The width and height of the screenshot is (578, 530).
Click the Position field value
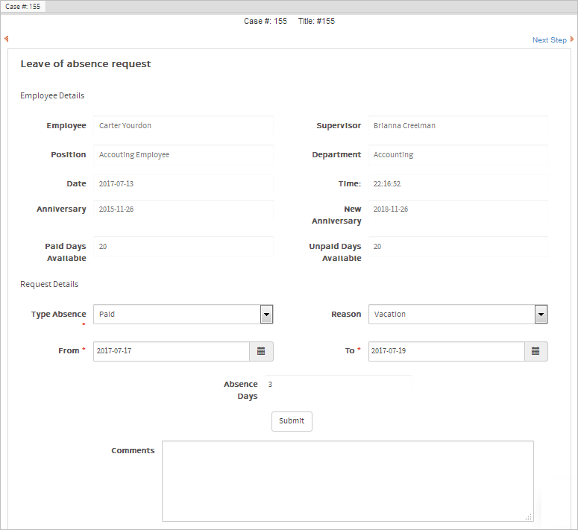[183, 155]
